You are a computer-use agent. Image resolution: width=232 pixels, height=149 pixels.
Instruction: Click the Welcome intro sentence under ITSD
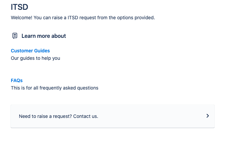point(83,18)
